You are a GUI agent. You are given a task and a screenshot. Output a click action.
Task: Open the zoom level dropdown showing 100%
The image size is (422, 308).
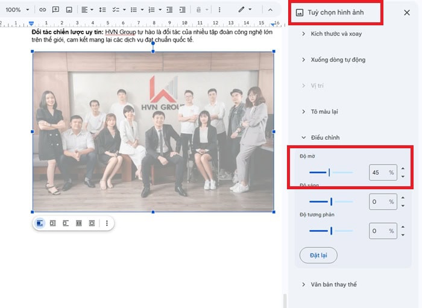click(17, 10)
